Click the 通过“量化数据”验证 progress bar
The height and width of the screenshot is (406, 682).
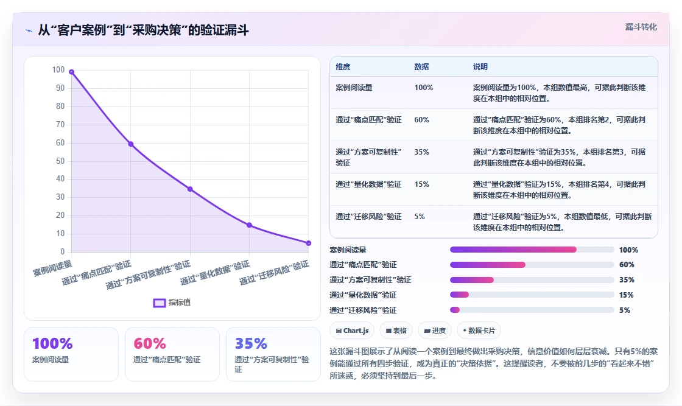532,295
